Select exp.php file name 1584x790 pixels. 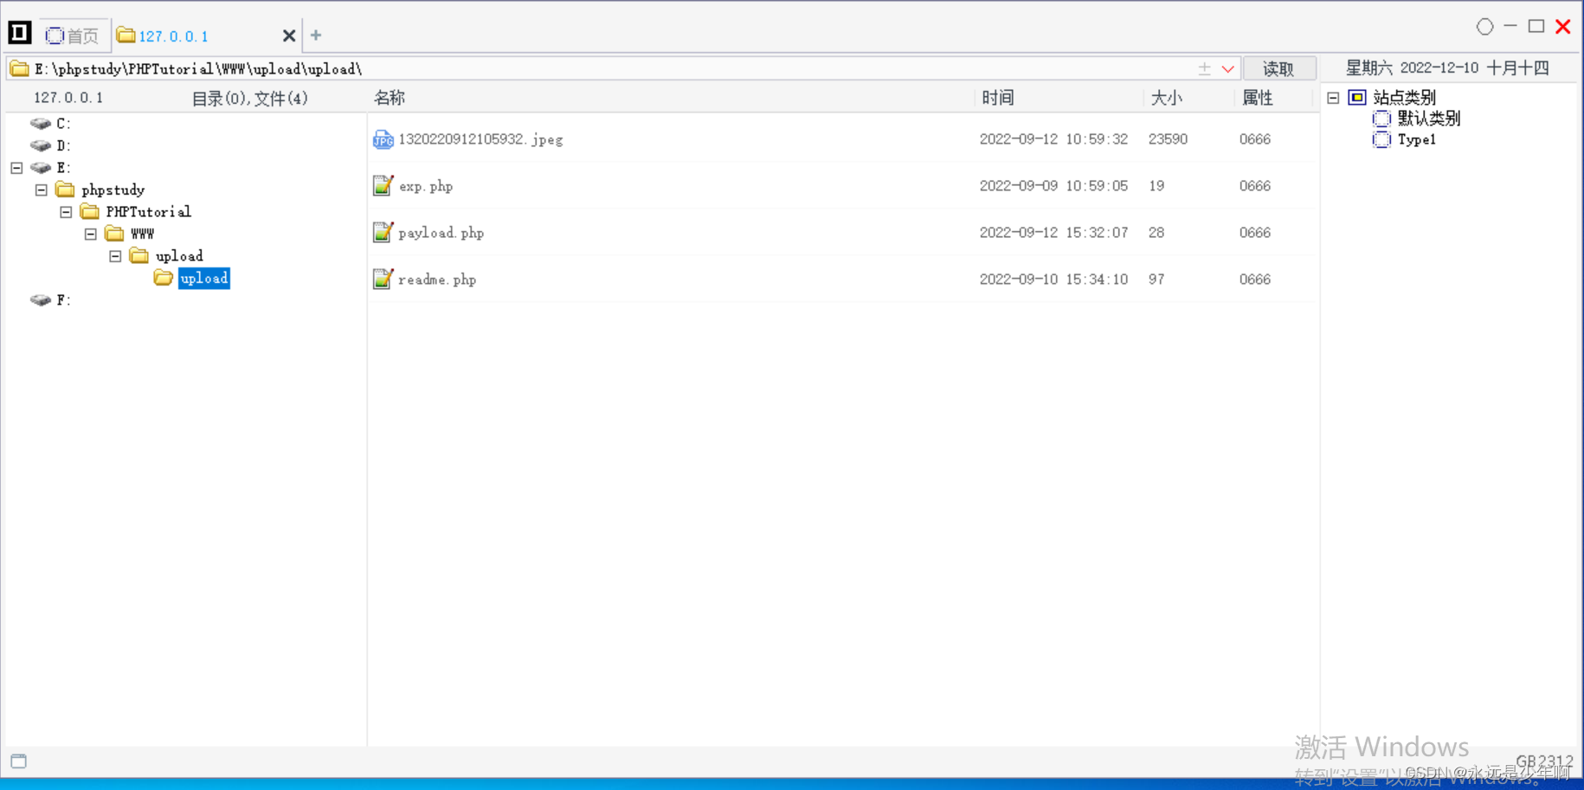[x=426, y=186]
